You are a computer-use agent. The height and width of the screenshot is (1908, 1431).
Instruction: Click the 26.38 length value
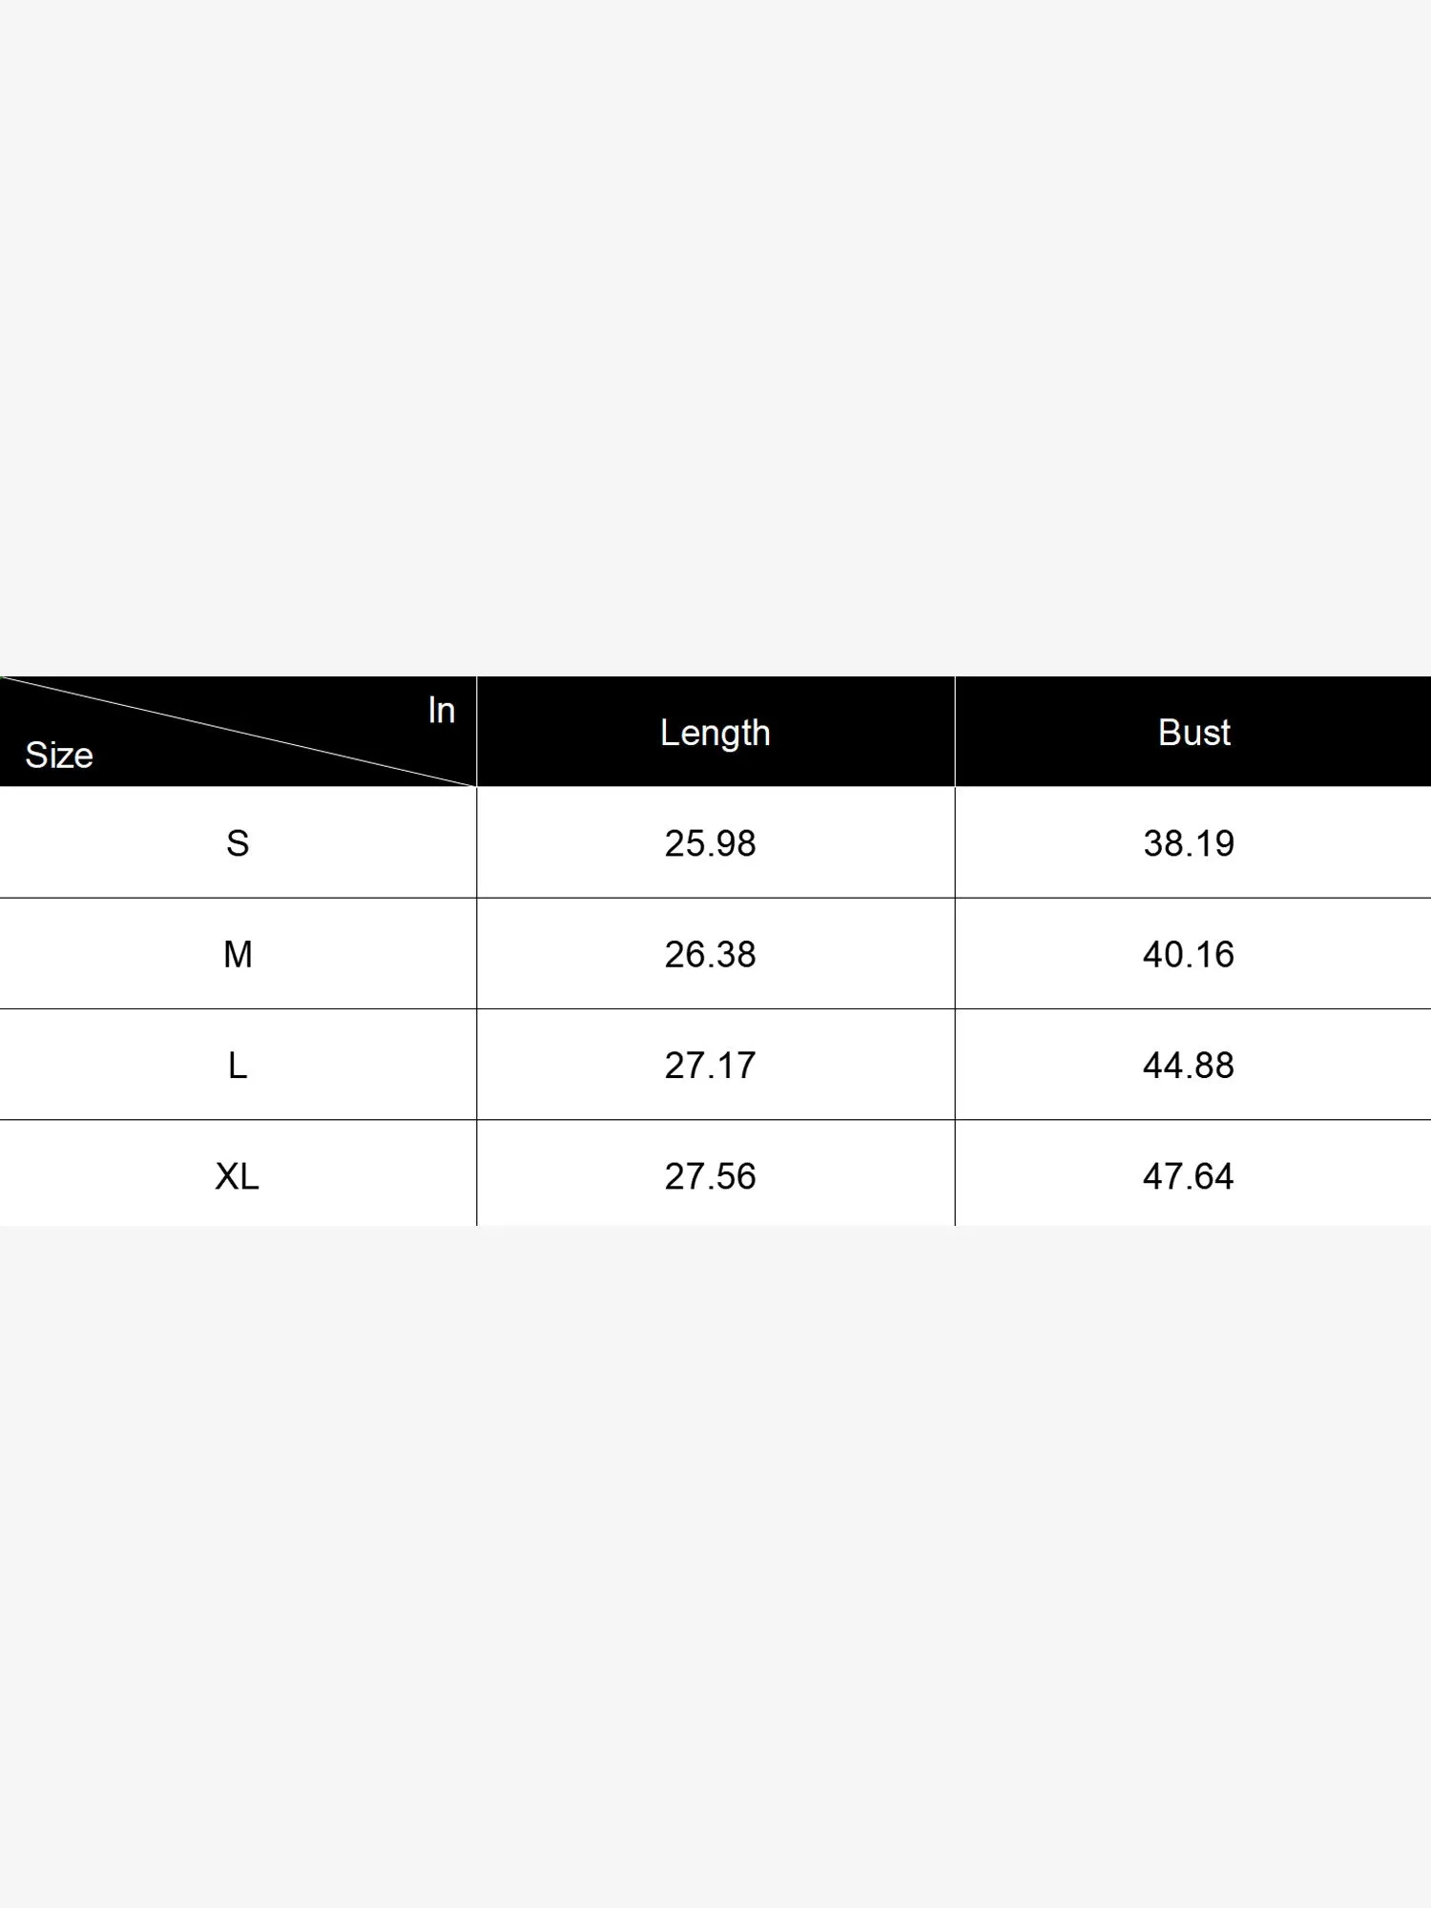click(x=710, y=954)
